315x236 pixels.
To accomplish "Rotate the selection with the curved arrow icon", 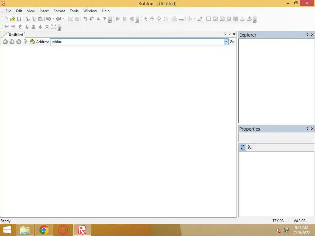I will point(85,19).
